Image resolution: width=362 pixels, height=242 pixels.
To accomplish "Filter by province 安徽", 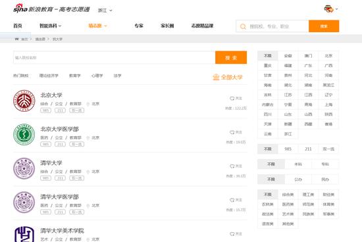I will pyautogui.click(x=288, y=56).
